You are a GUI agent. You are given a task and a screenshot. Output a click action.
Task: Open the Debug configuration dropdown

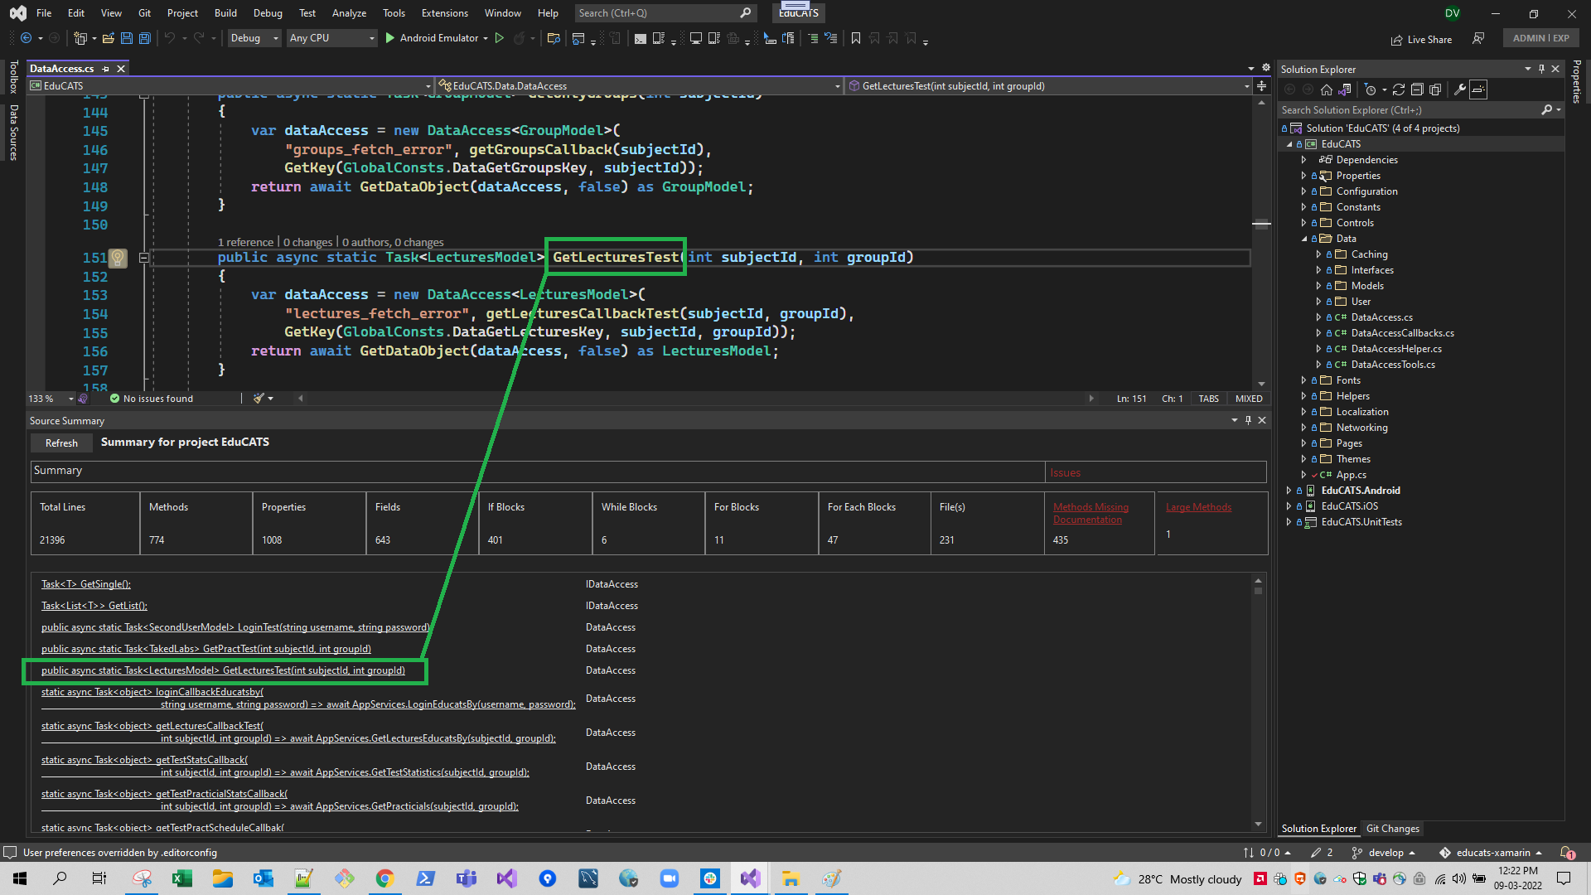(254, 37)
